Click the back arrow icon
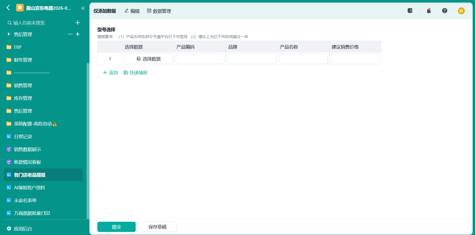The width and height of the screenshot is (475, 235). click(x=8, y=8)
